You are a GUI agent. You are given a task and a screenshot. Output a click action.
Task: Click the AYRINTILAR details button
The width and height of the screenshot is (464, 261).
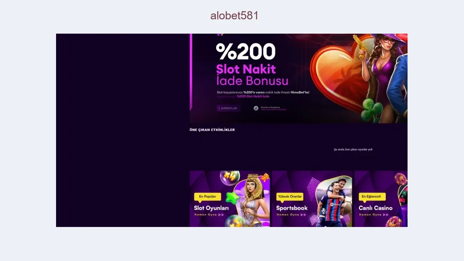(229, 108)
